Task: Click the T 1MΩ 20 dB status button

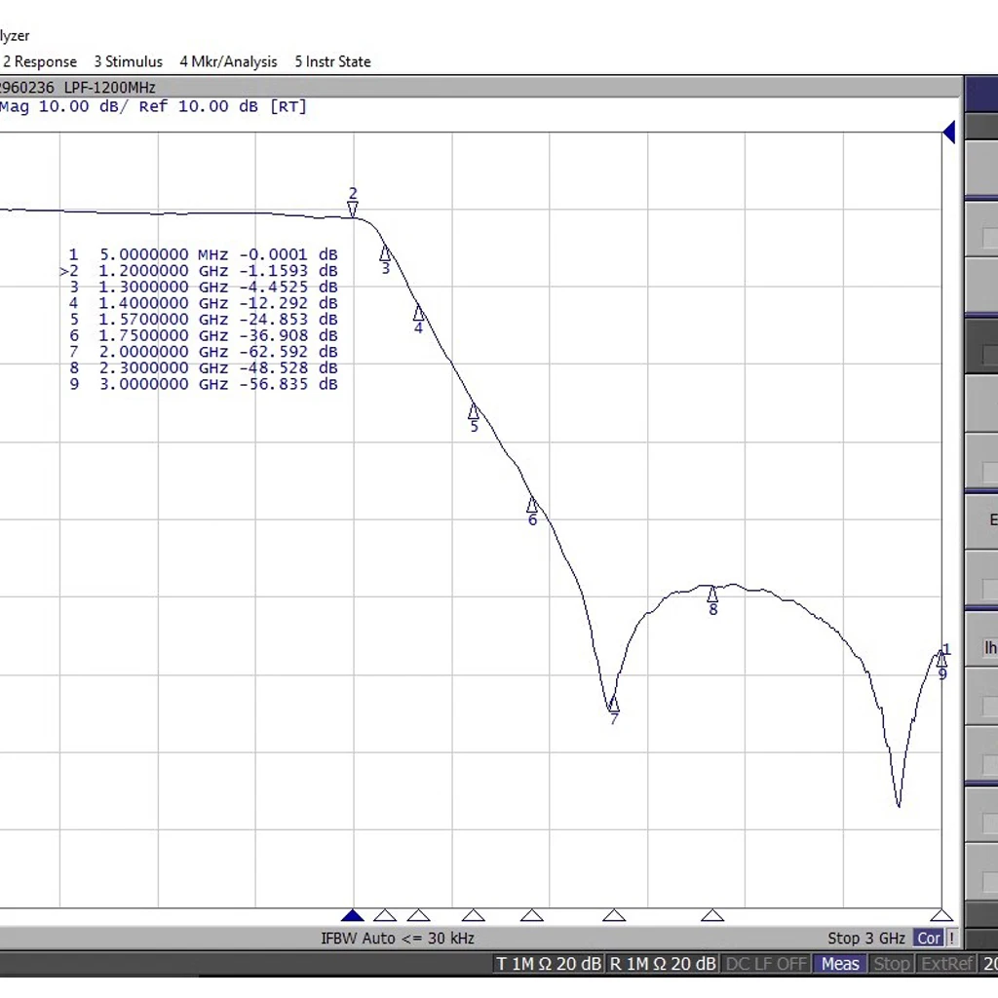Action: pos(548,964)
